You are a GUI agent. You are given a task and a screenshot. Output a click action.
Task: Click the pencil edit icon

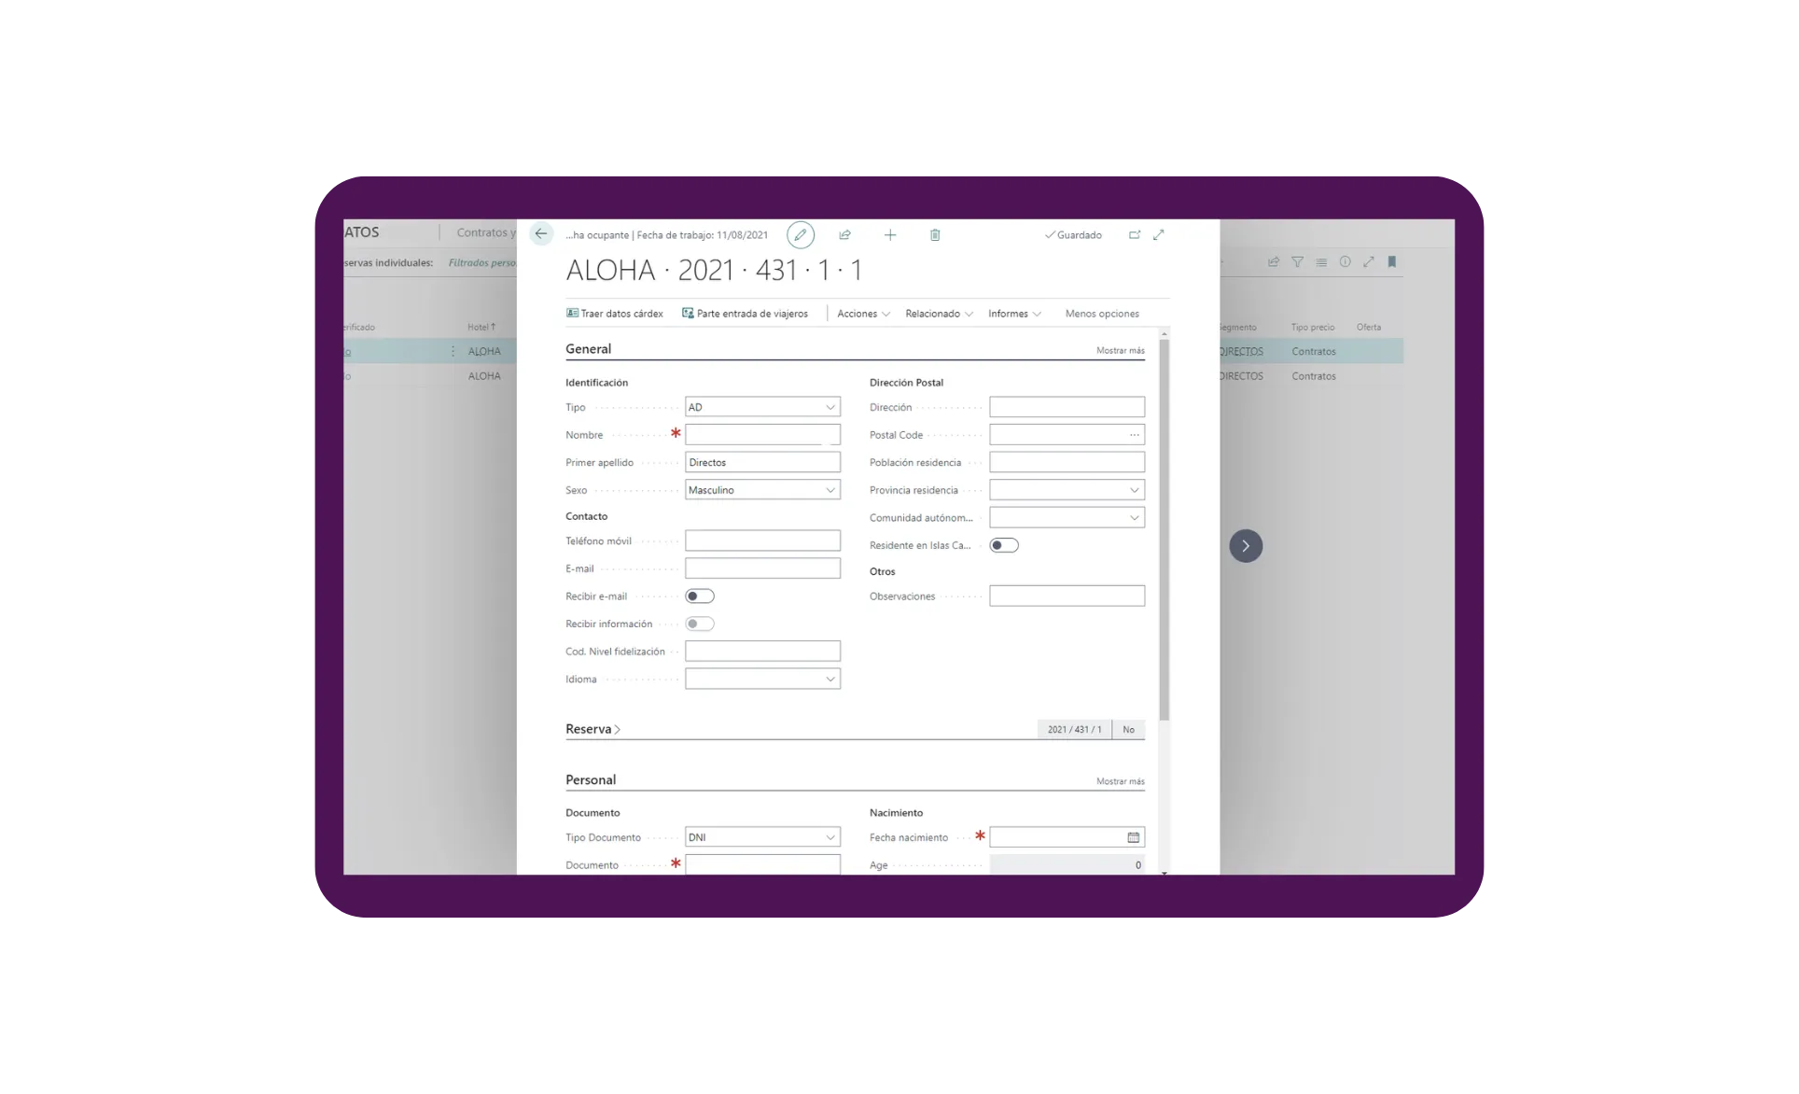coord(800,235)
